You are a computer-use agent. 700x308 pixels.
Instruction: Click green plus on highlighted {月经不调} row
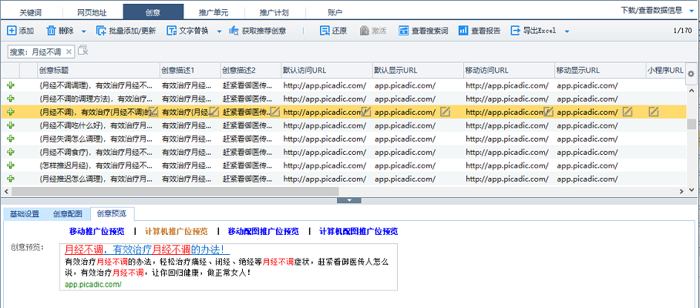coord(11,112)
